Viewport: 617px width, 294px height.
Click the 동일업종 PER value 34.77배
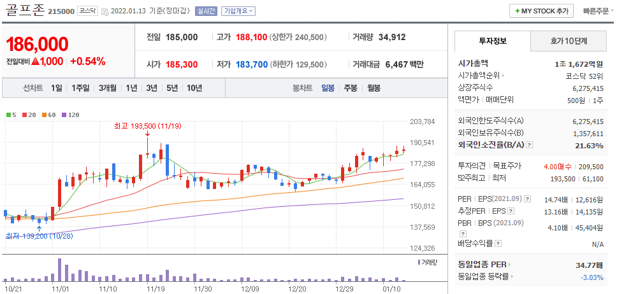point(590,265)
